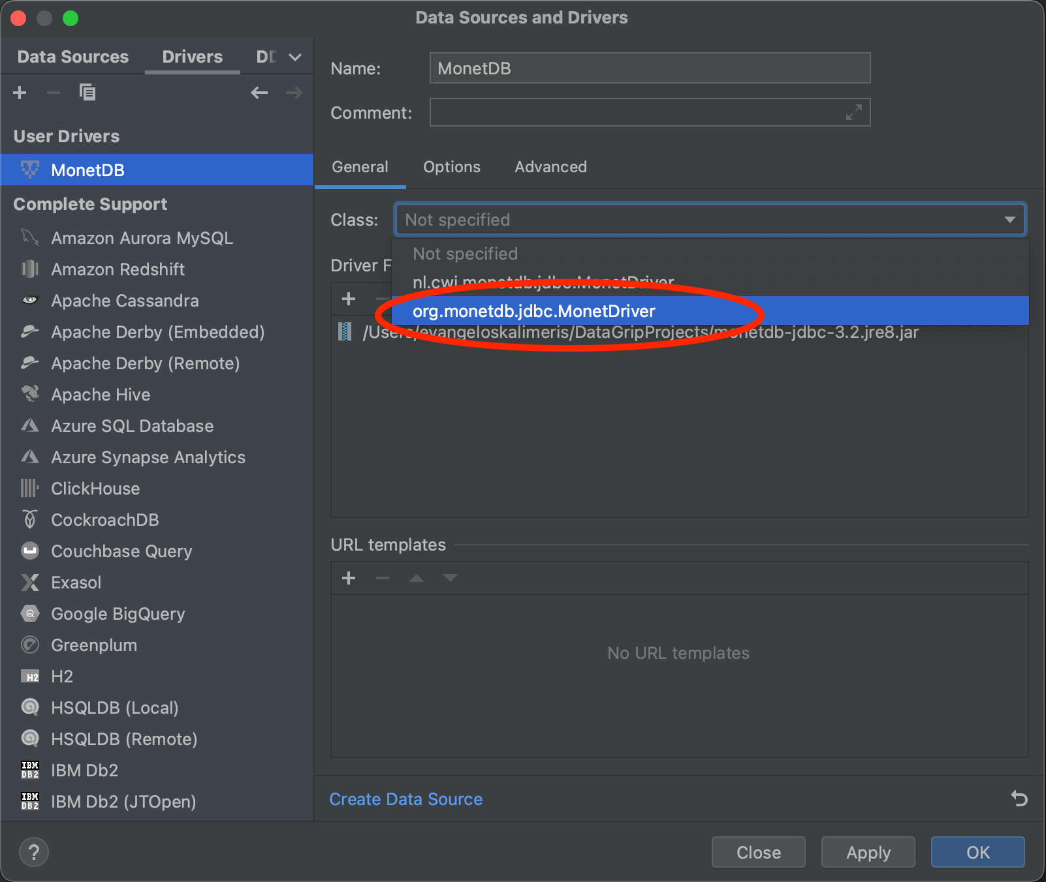Add a URL template with plus icon

click(349, 578)
